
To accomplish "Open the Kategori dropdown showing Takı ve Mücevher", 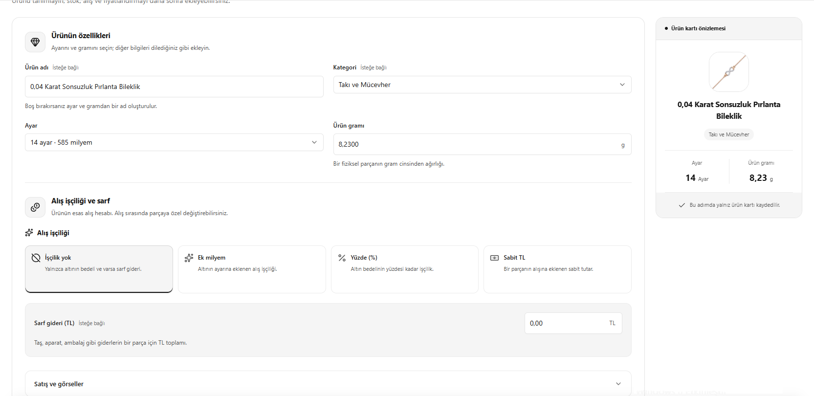I will 482,85.
